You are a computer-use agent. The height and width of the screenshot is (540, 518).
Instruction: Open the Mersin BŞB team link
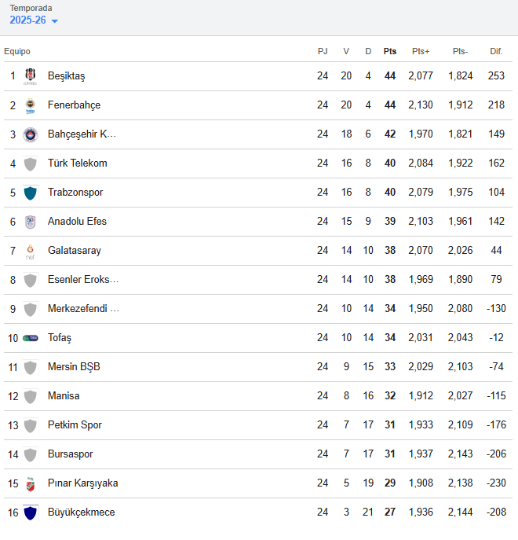[74, 367]
